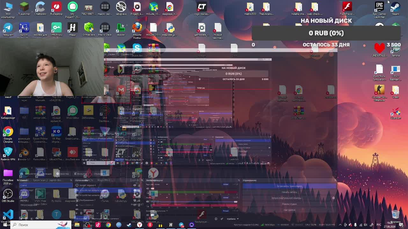The height and width of the screenshot is (229, 408).
Task: Select the LEGO Batman desktop icon
Action: point(396,73)
